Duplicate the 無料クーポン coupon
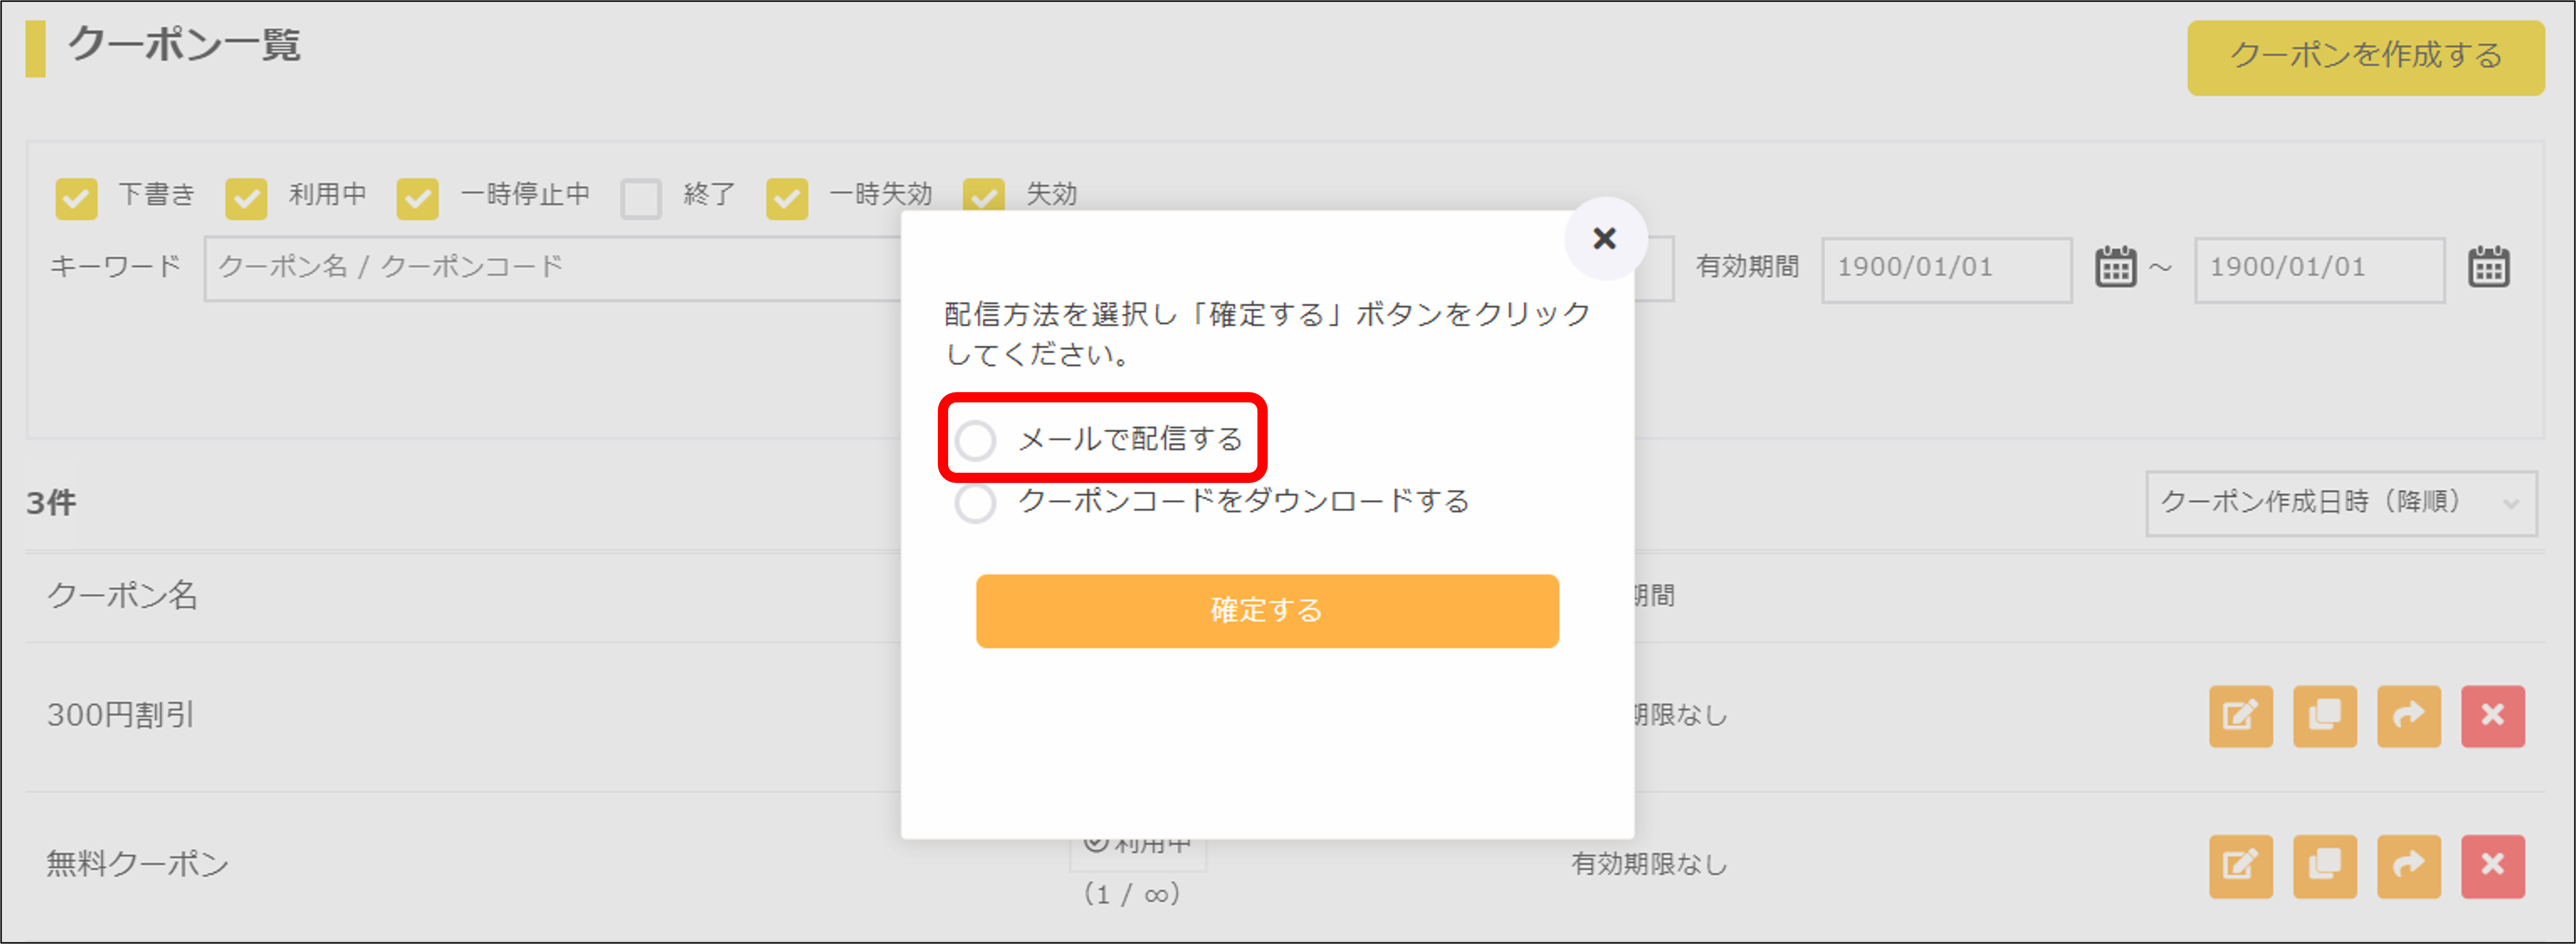The width and height of the screenshot is (2576, 944). coord(2325,866)
